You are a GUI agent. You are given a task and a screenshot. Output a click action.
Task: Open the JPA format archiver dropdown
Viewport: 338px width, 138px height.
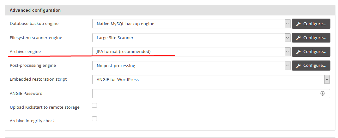pyautogui.click(x=191, y=51)
